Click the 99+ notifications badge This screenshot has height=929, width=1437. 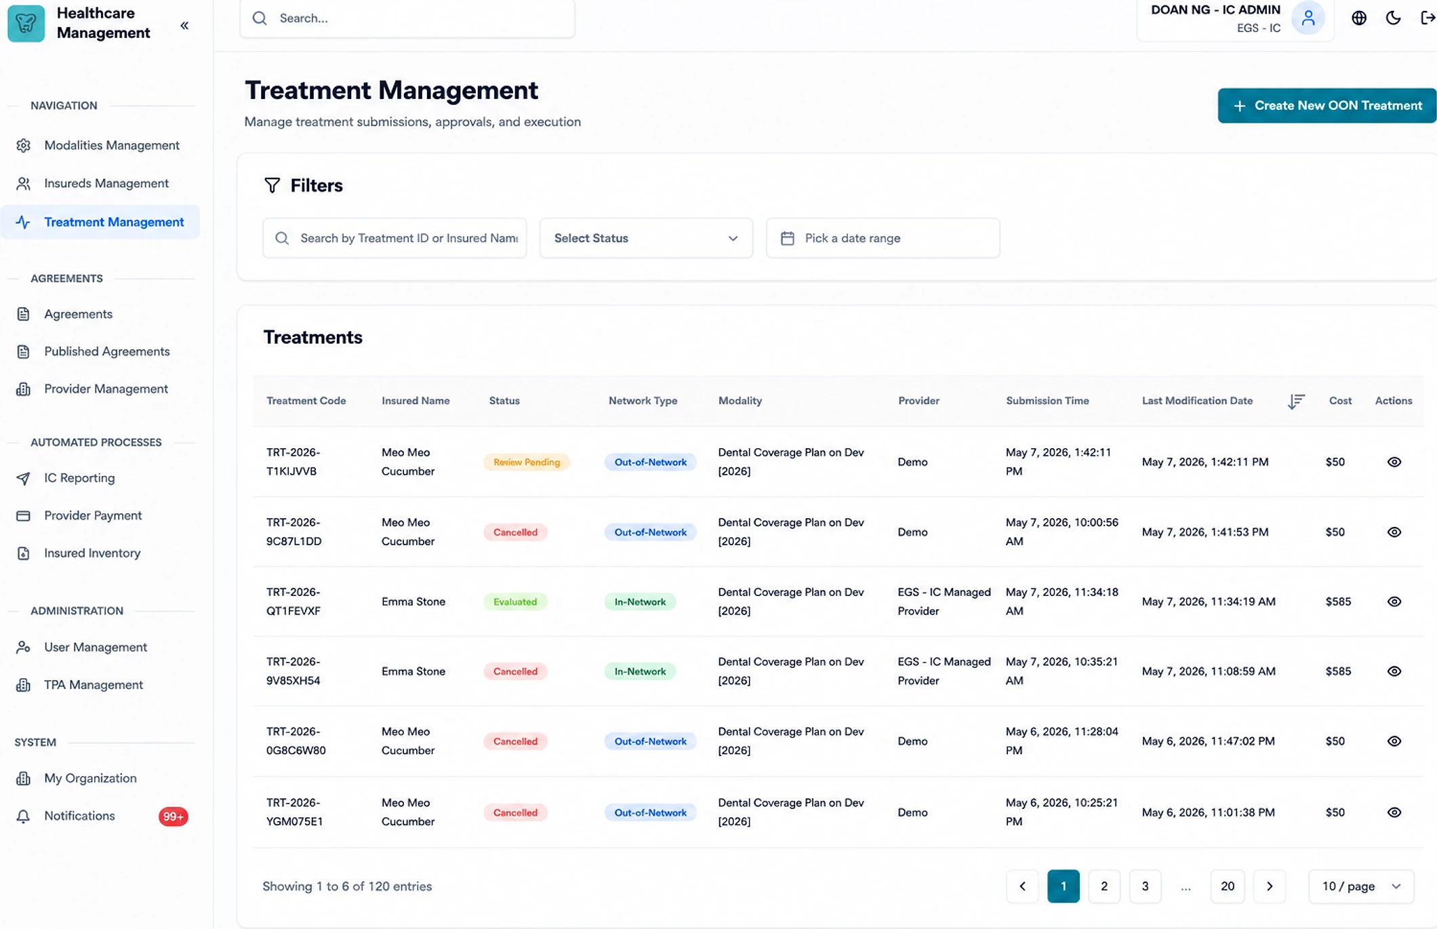click(173, 816)
